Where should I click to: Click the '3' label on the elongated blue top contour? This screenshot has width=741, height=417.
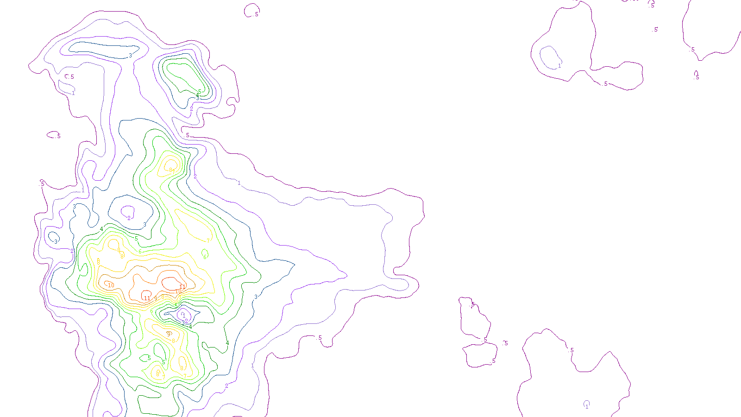click(130, 56)
